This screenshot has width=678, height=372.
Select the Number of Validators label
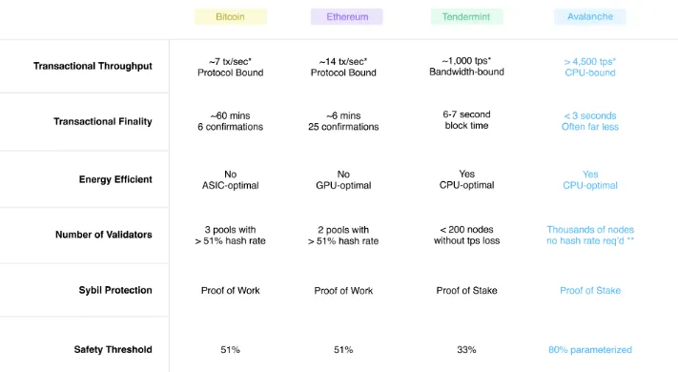coord(104,235)
